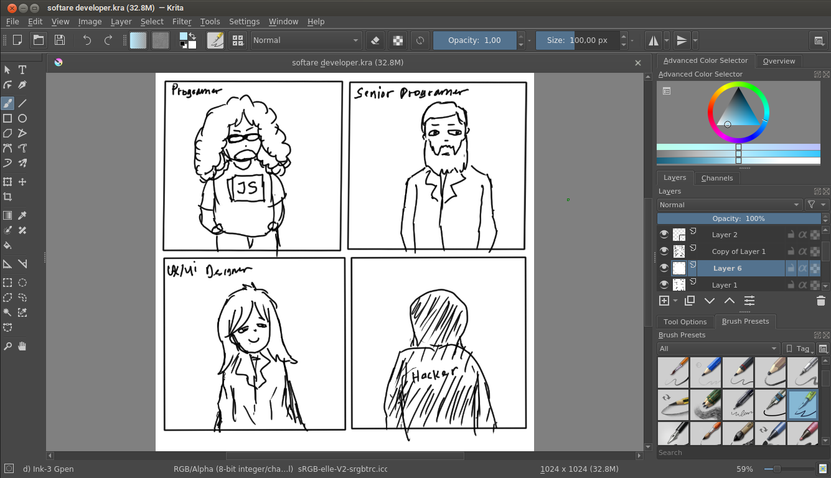Image resolution: width=831 pixels, height=478 pixels.
Task: Toggle eraser mode in the toolbar
Action: pyautogui.click(x=375, y=40)
